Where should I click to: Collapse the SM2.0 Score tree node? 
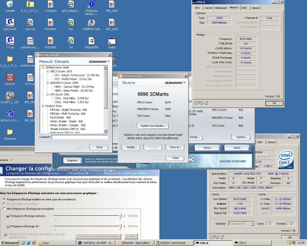click(47, 72)
